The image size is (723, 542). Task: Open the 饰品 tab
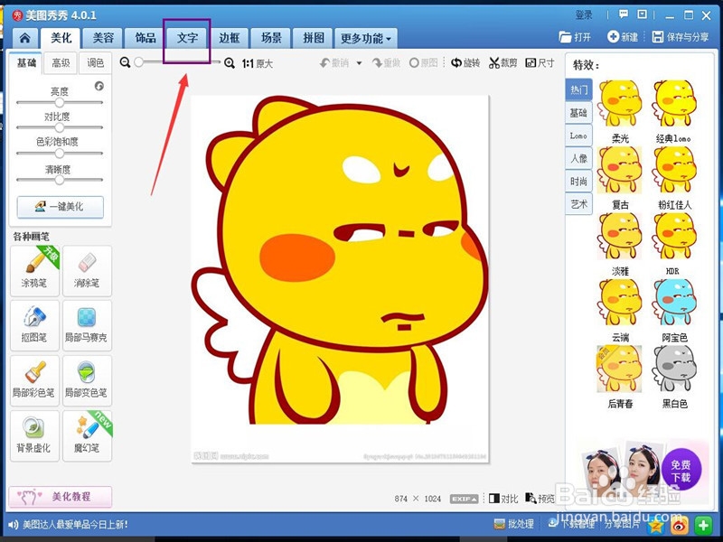(x=146, y=38)
